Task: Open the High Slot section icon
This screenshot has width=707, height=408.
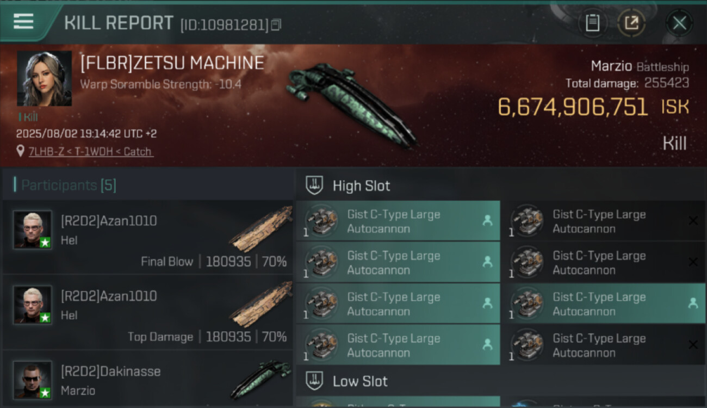Action: click(x=315, y=186)
